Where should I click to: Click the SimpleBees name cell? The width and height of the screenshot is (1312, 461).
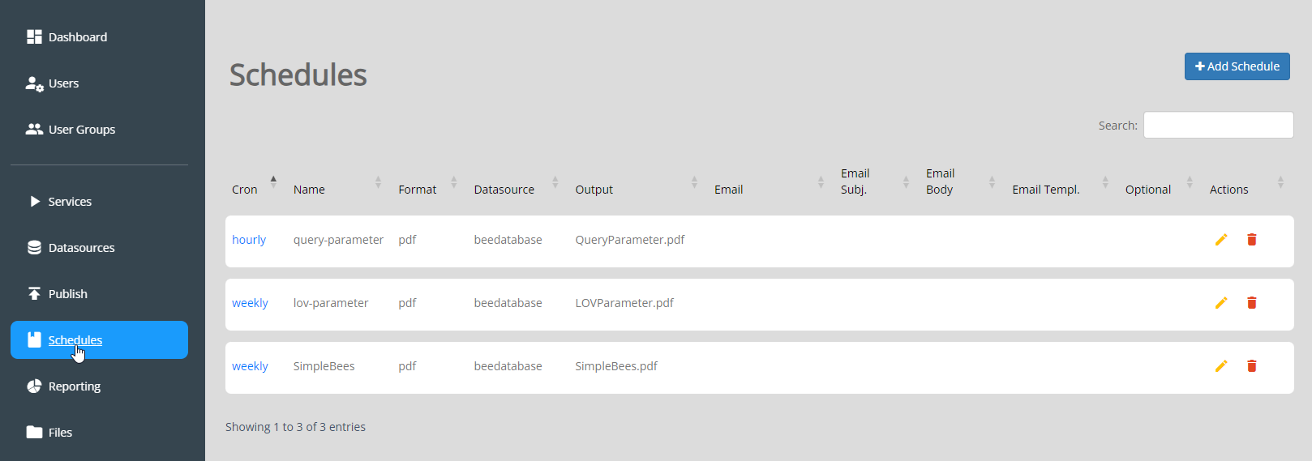click(324, 366)
